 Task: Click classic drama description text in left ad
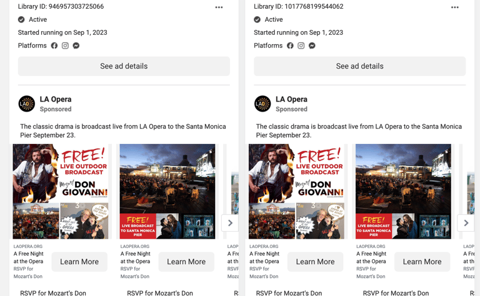coord(123,131)
